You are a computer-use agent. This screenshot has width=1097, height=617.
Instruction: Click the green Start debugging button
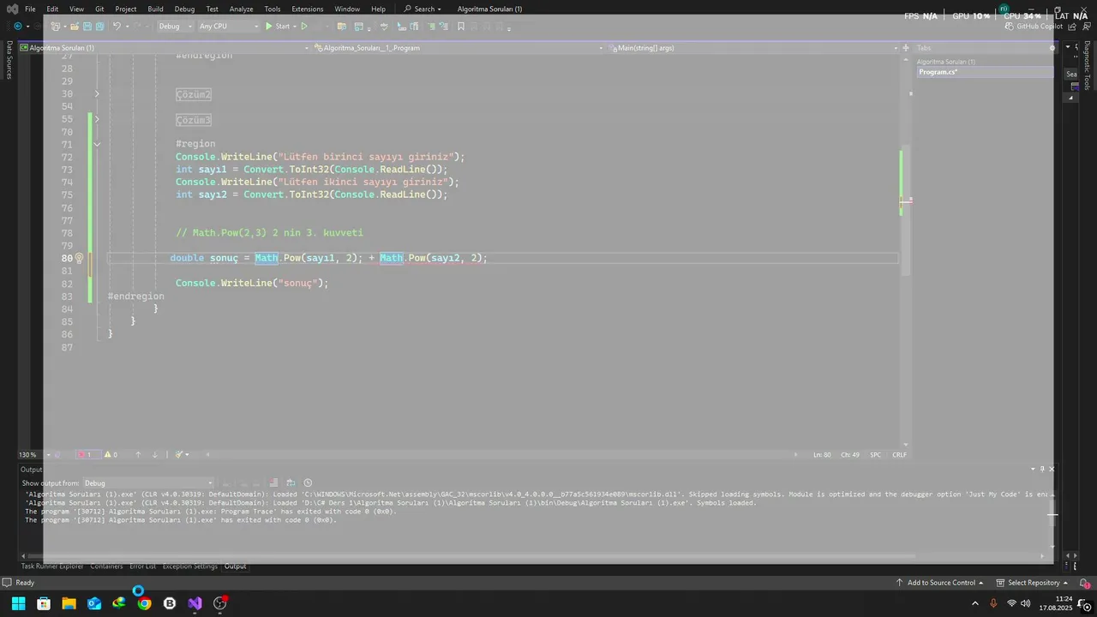(277, 27)
